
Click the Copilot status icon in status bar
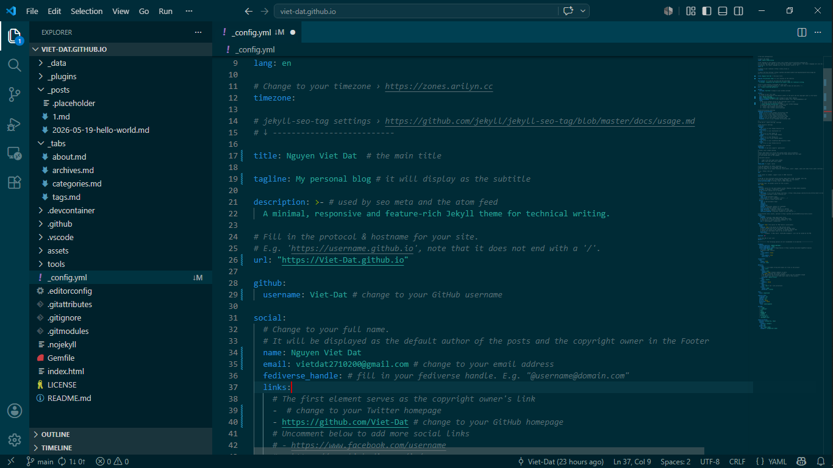tap(801, 462)
